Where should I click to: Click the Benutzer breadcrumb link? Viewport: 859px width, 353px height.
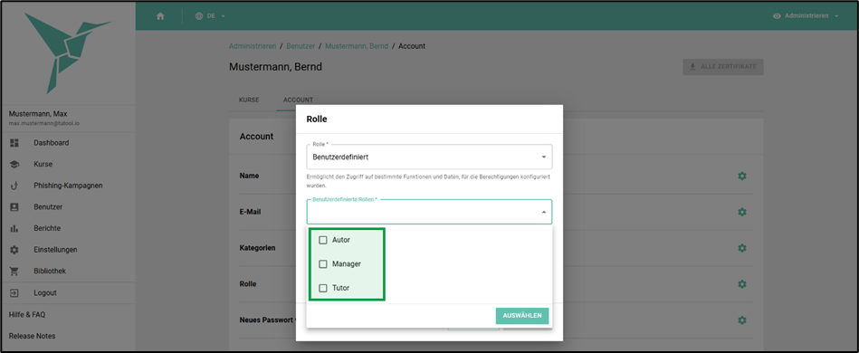pos(301,46)
